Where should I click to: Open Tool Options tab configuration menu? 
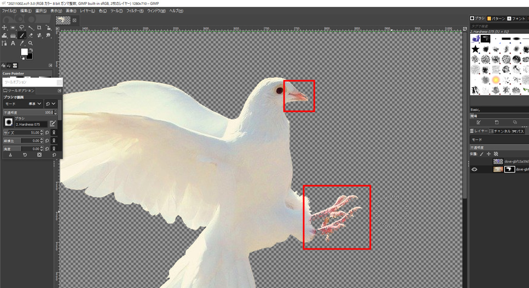coord(59,91)
